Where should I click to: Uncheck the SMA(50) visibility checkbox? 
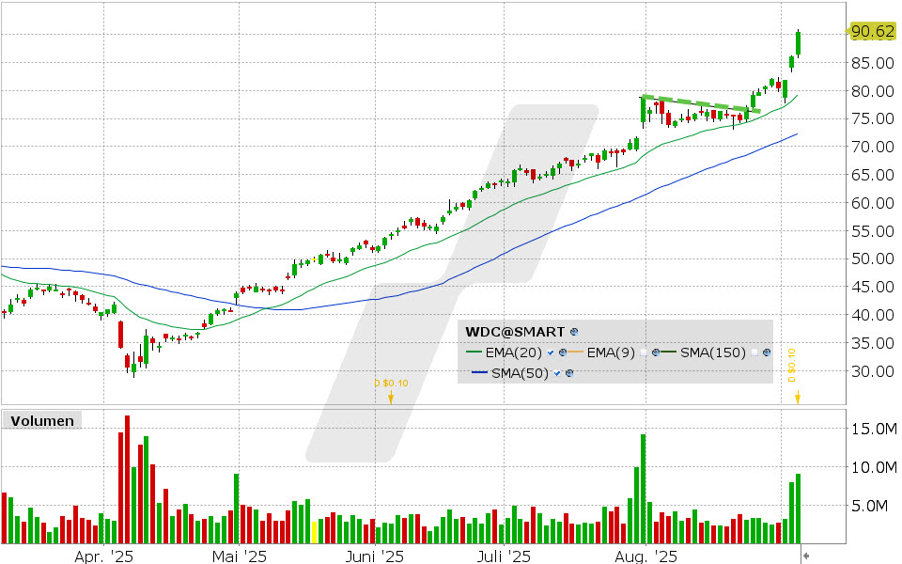click(557, 373)
